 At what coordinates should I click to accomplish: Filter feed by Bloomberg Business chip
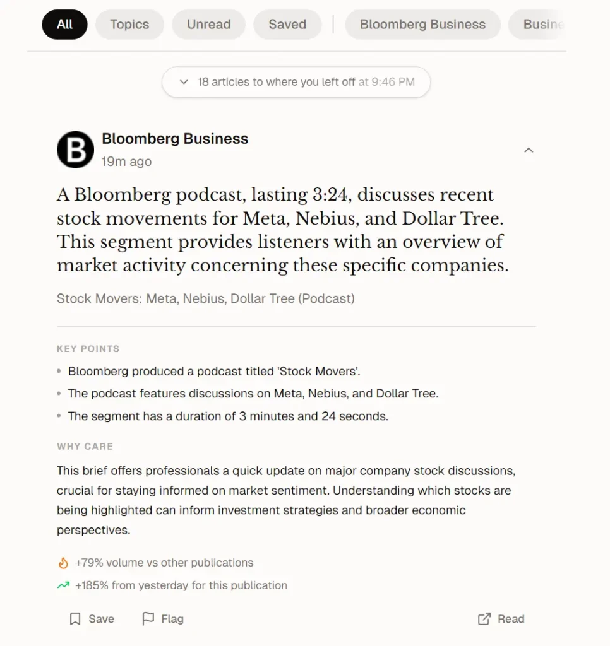point(422,25)
